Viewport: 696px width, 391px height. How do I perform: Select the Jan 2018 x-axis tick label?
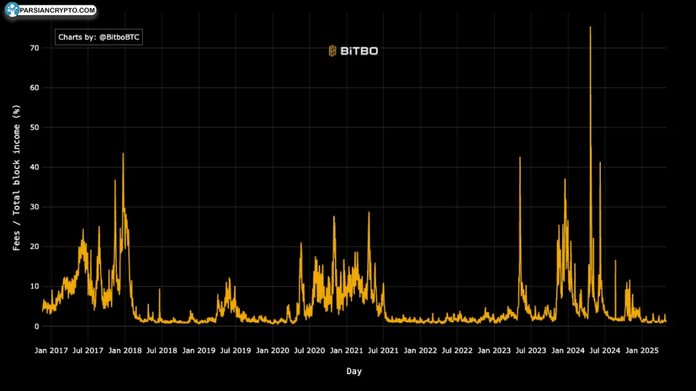124,351
